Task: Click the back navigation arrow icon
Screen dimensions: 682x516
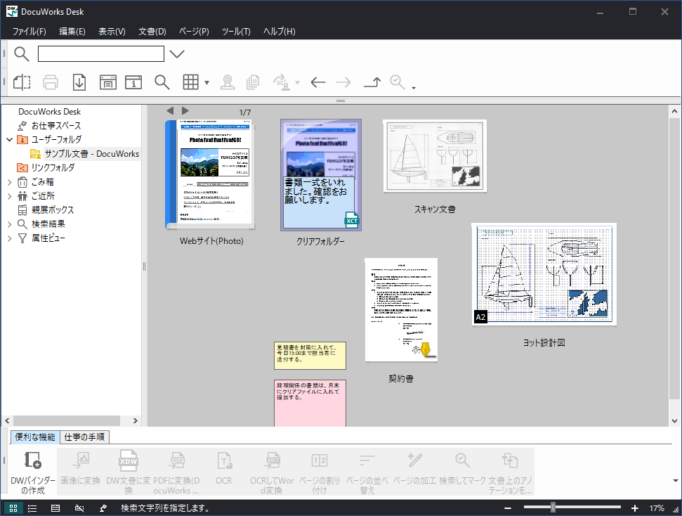Action: [317, 82]
